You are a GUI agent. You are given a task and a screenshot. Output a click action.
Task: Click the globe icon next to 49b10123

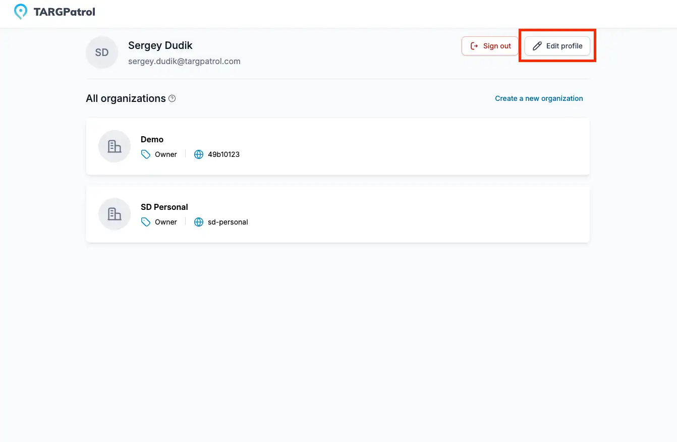click(x=199, y=154)
